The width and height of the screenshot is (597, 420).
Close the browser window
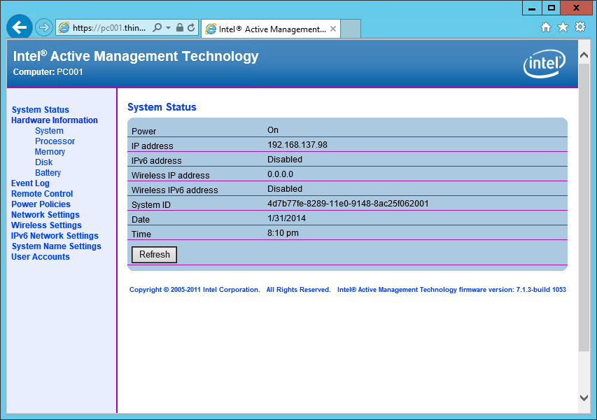577,8
